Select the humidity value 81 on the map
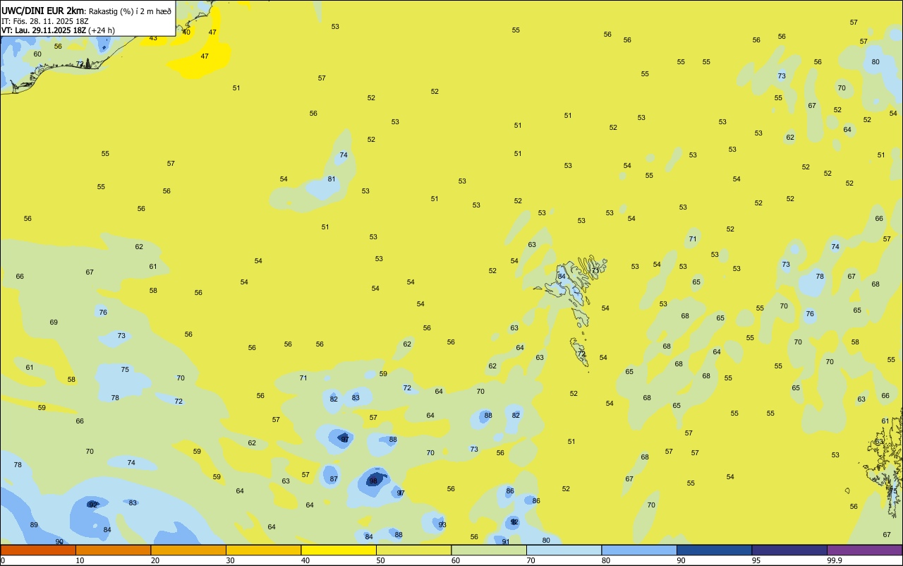 coord(332,179)
